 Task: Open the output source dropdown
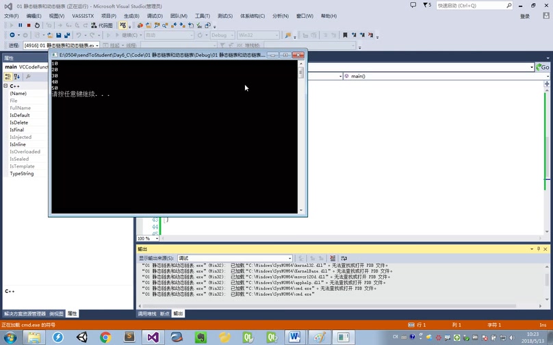point(235,259)
